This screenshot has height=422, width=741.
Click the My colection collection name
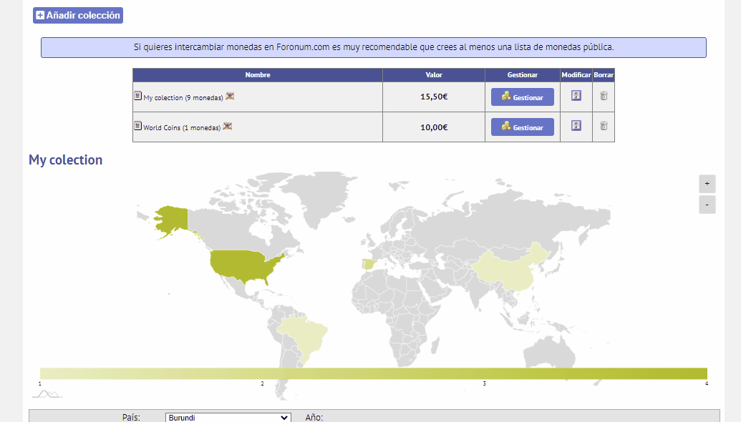click(x=163, y=98)
